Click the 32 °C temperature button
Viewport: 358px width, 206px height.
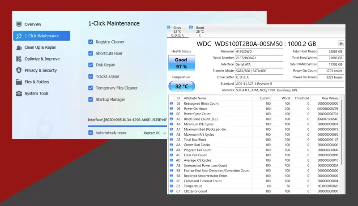point(182,86)
